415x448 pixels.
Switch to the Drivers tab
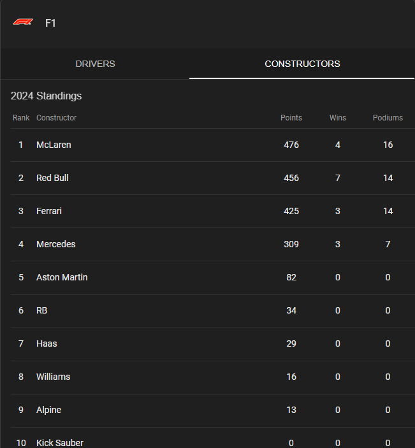(95, 64)
